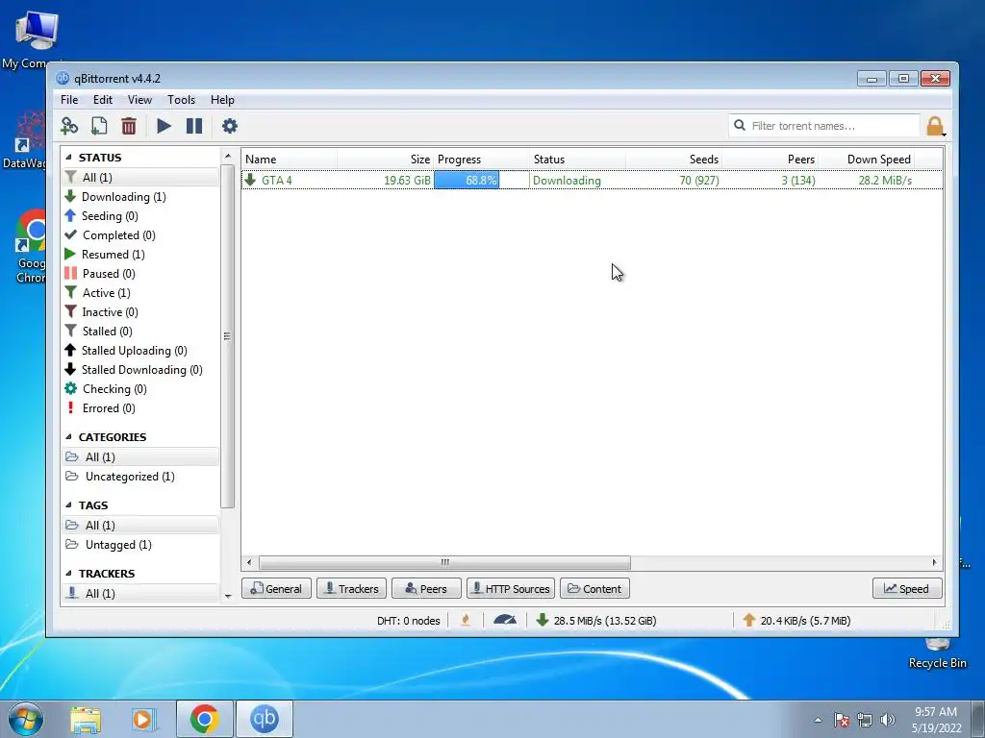Open the Peers tab
This screenshot has height=738, width=985.
426,589
